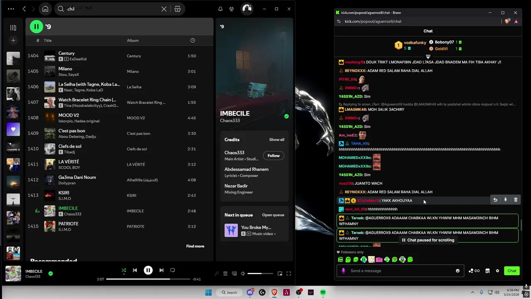Create a new playlist with plus icon
This screenshot has height=299, width=531.
(13, 40)
